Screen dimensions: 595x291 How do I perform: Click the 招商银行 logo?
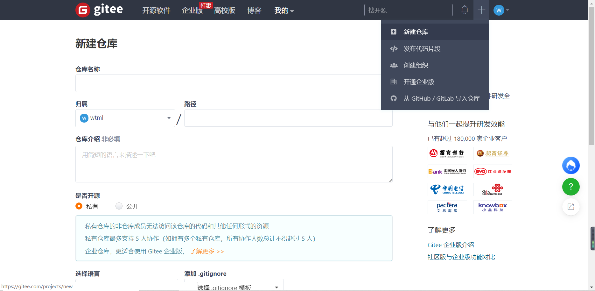pos(447,153)
